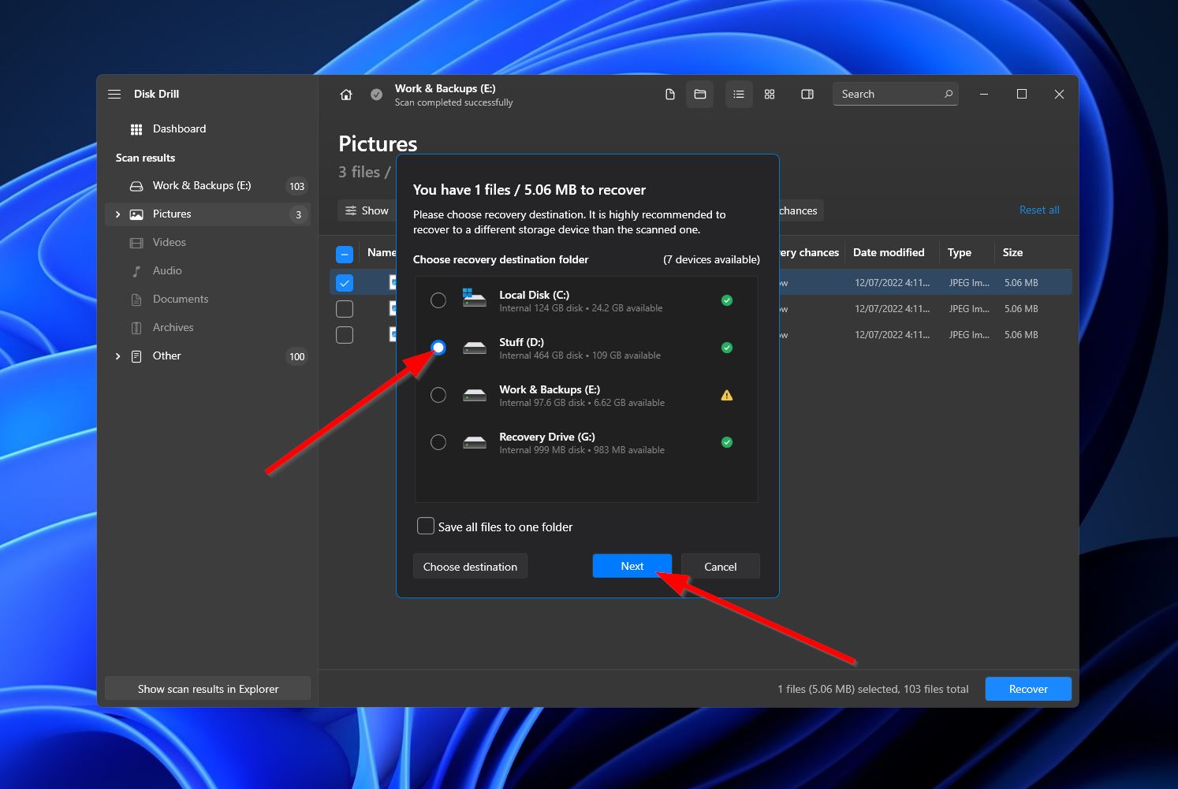Click Show scan results in Explorer

pos(208,689)
